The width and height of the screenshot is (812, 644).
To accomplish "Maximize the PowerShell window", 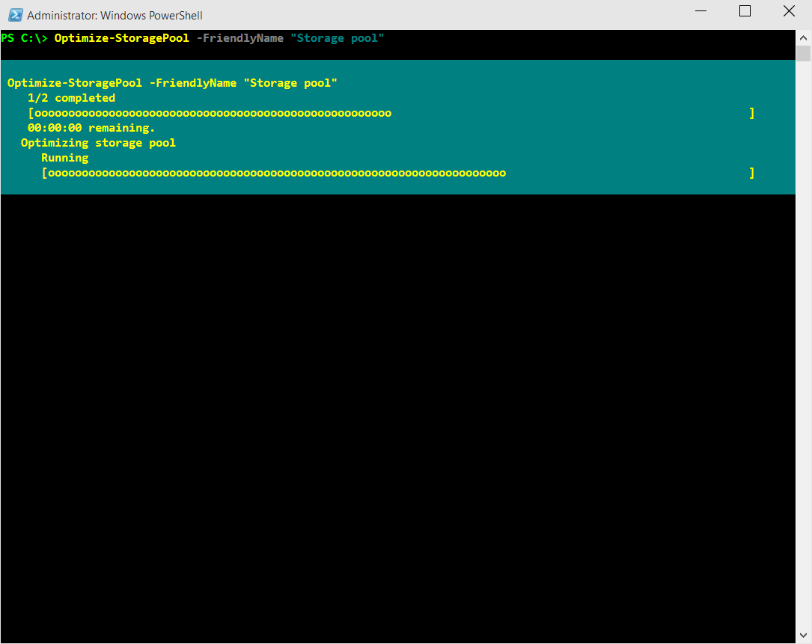I will click(x=745, y=11).
